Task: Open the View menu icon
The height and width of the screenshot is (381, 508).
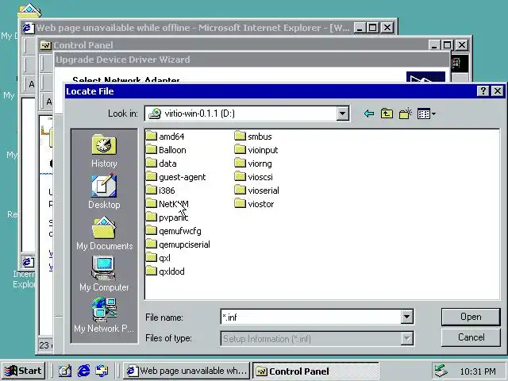Action: pyautogui.click(x=426, y=114)
